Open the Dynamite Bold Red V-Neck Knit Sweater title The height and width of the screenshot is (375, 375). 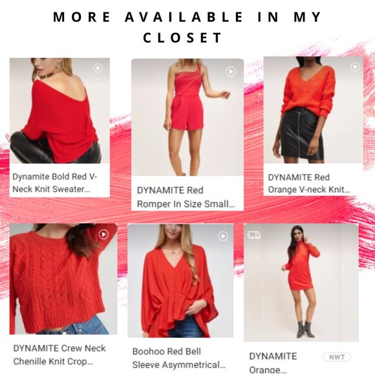(54, 183)
